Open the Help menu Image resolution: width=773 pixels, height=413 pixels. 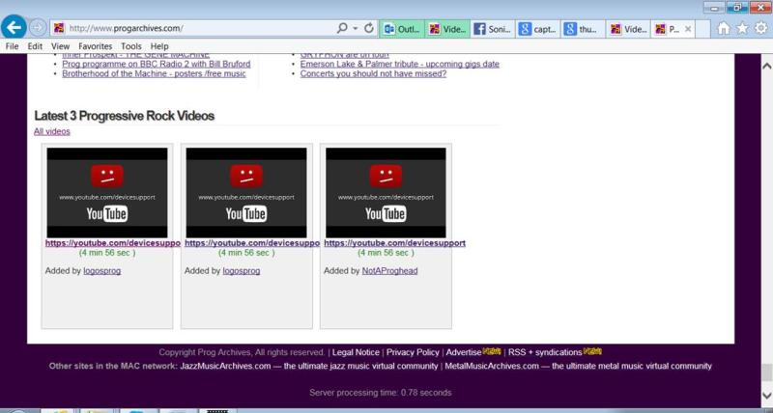coord(159,46)
